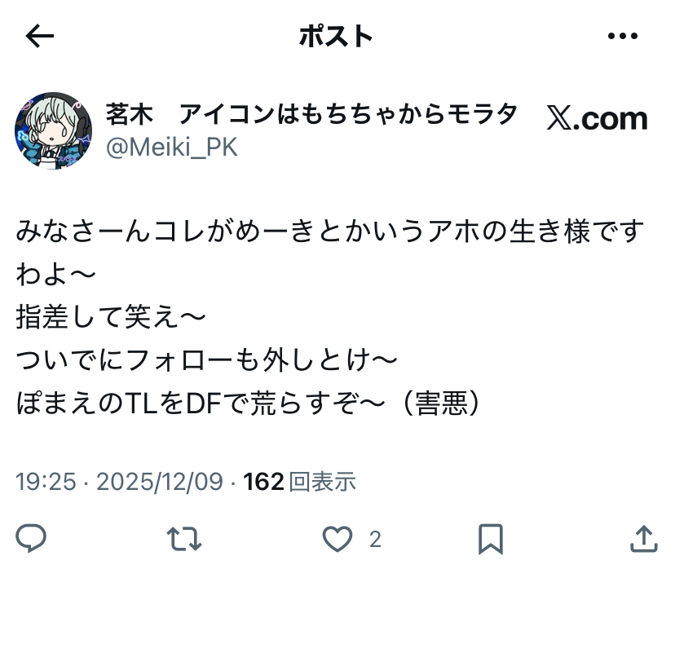Click the date 2025/12/09
This screenshot has height=666, width=675.
(160, 481)
